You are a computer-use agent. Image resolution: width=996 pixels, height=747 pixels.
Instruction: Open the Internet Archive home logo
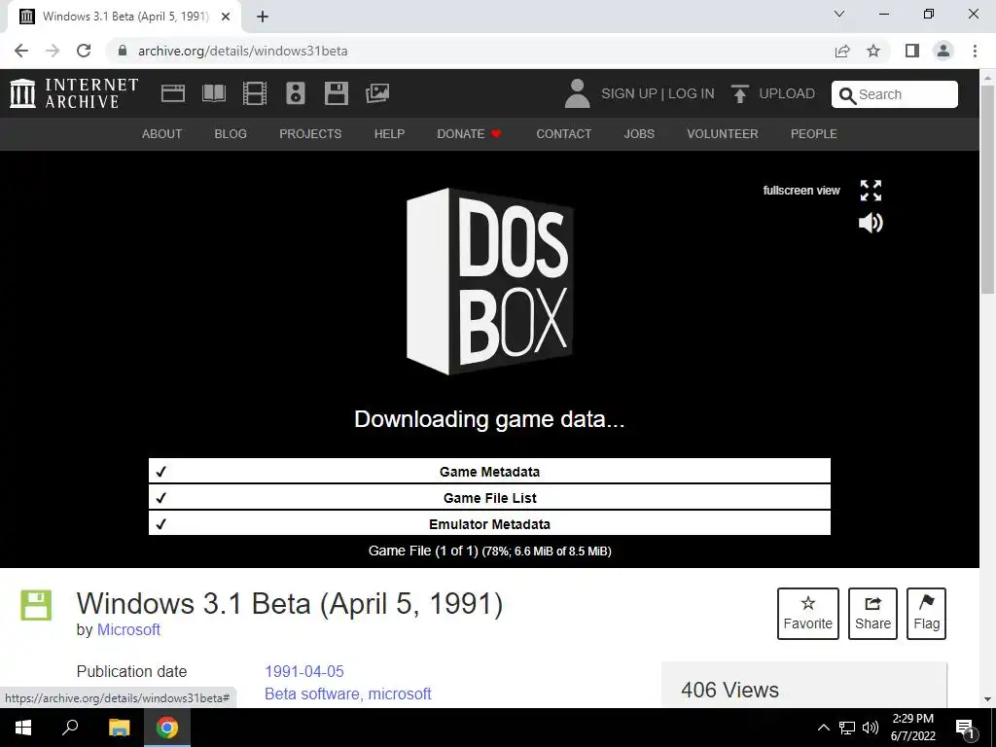74,93
